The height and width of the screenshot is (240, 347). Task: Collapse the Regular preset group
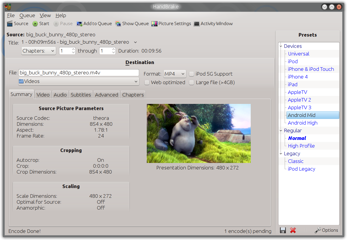pyautogui.click(x=281, y=131)
